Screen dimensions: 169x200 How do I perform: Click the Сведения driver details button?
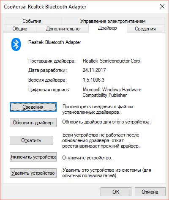point(33,107)
